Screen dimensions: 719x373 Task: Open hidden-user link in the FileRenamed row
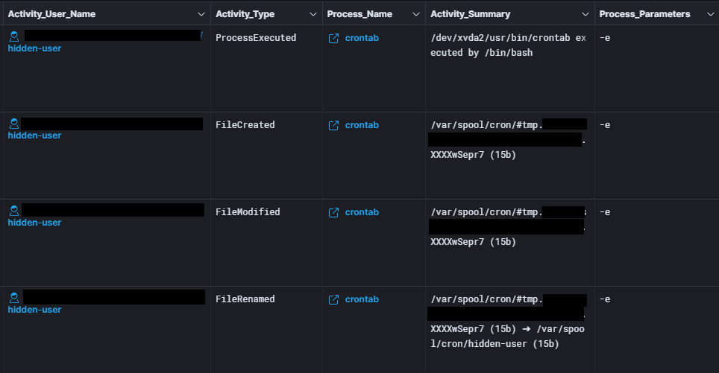pos(34,310)
